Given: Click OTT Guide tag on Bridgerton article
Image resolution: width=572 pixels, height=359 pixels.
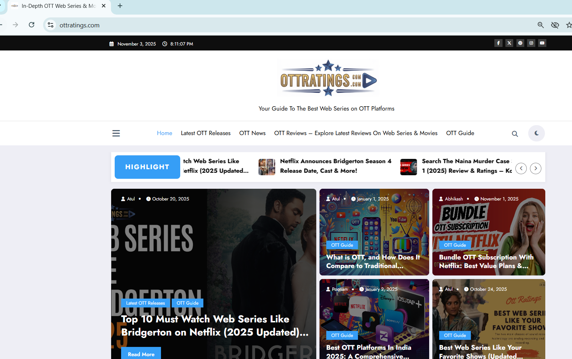Looking at the screenshot, I should (x=188, y=303).
